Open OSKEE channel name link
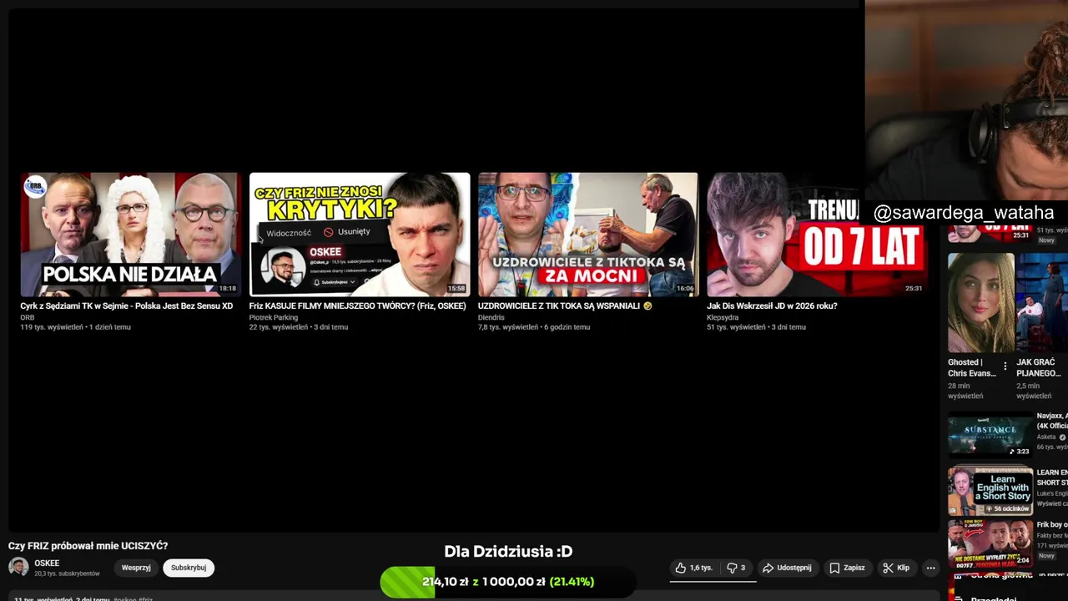 click(47, 563)
